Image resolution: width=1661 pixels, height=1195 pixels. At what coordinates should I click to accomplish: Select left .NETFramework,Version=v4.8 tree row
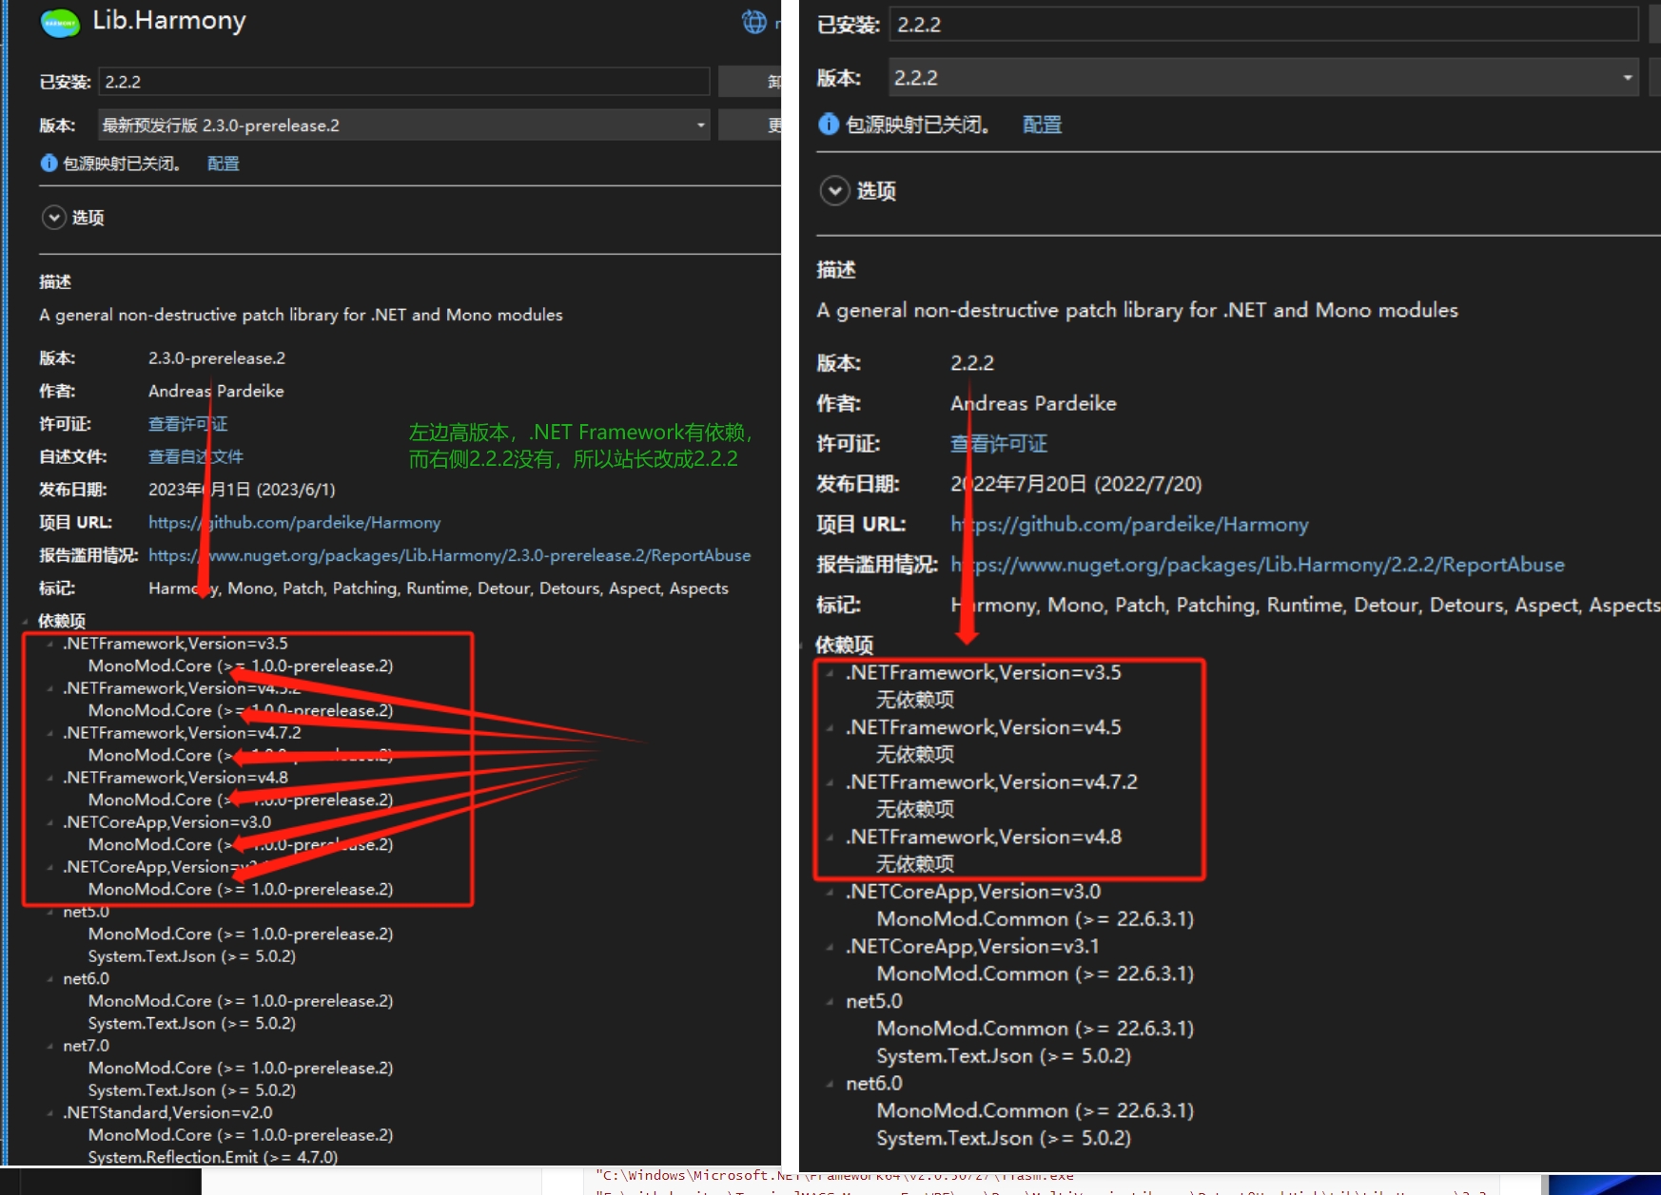point(175,778)
